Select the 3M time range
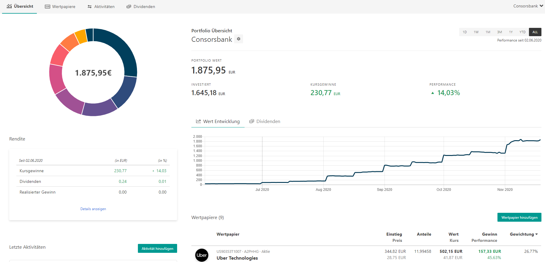Viewport: 545px width, 262px height. click(x=500, y=32)
